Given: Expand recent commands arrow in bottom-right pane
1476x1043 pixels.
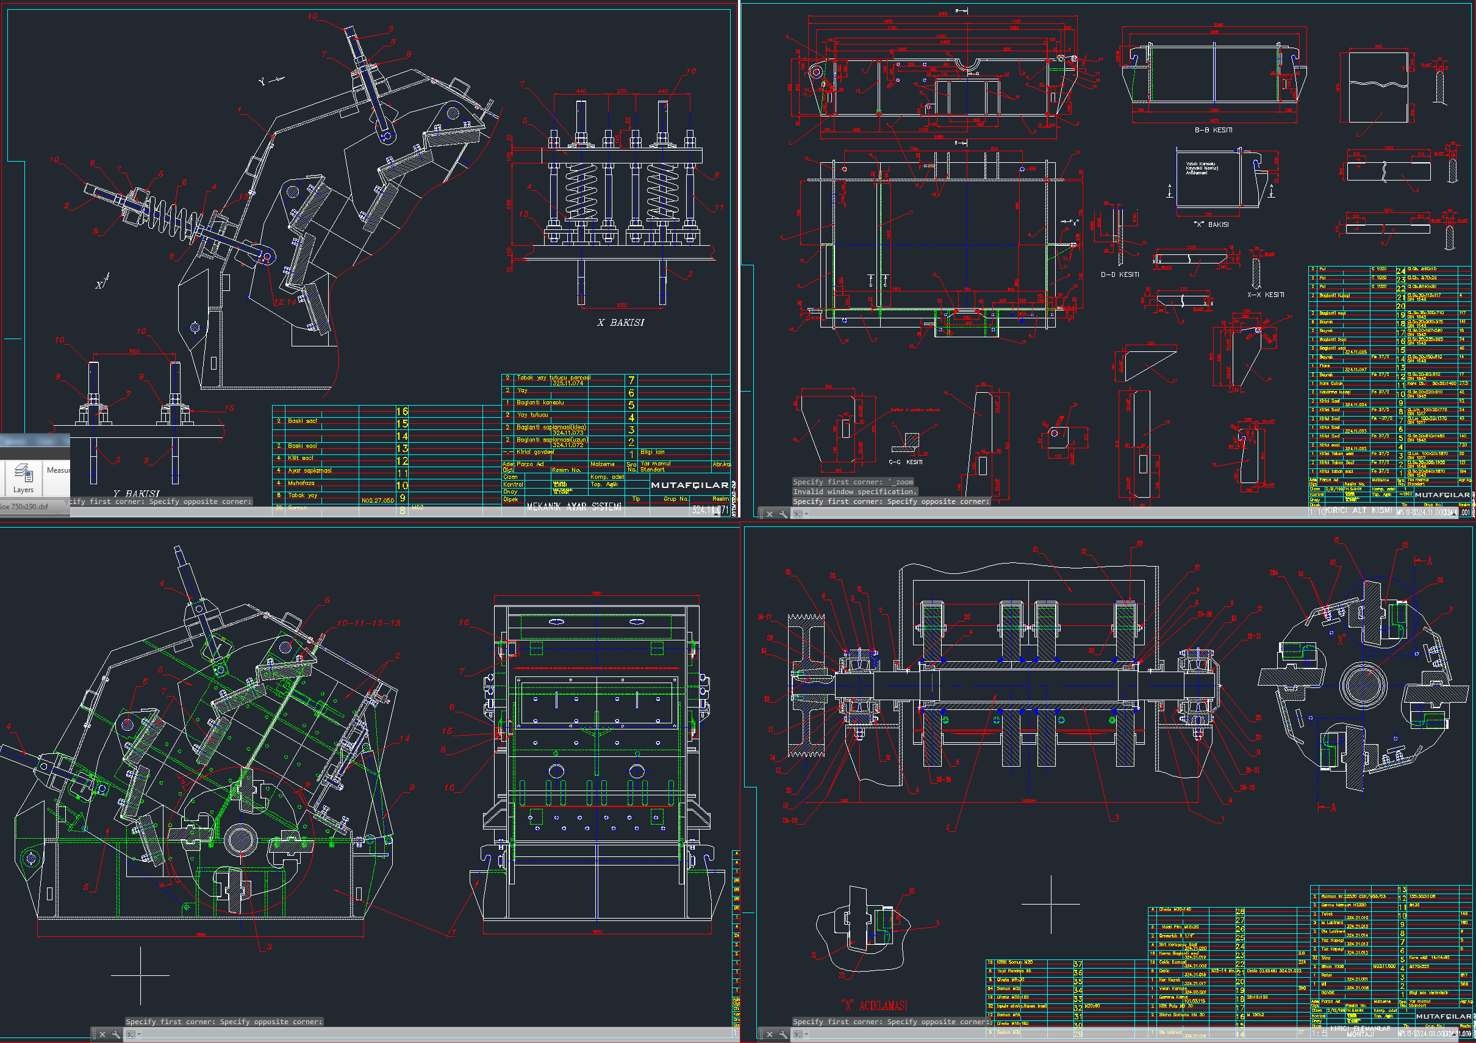Looking at the screenshot, I should [x=806, y=1035].
